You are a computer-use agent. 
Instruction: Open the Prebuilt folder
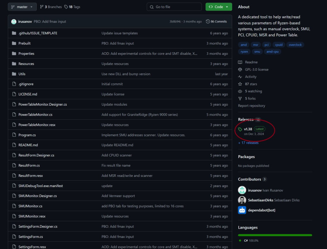click(25, 43)
